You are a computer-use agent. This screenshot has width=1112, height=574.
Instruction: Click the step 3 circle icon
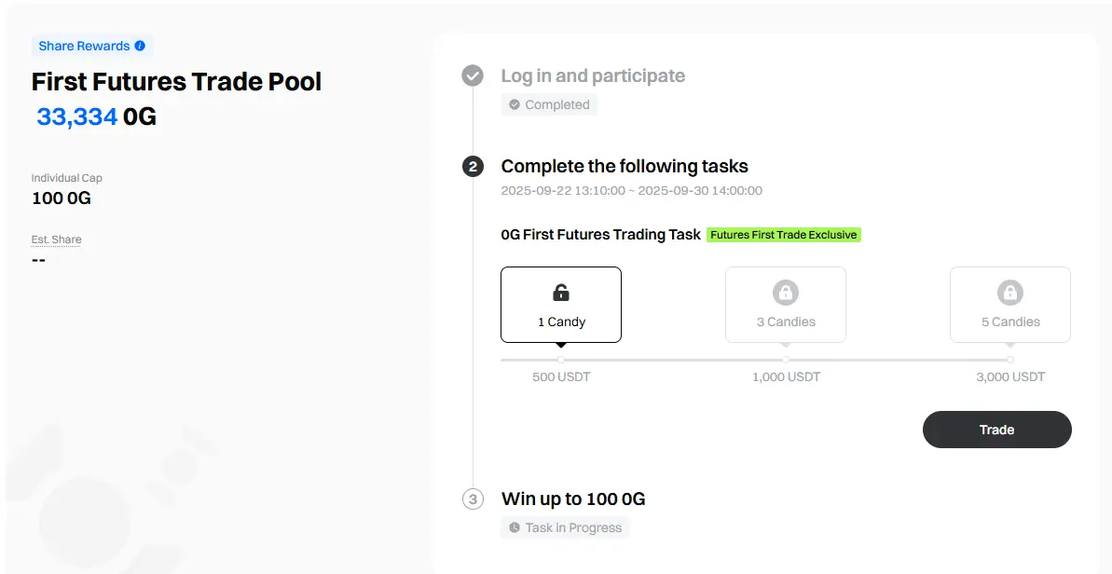[473, 499]
